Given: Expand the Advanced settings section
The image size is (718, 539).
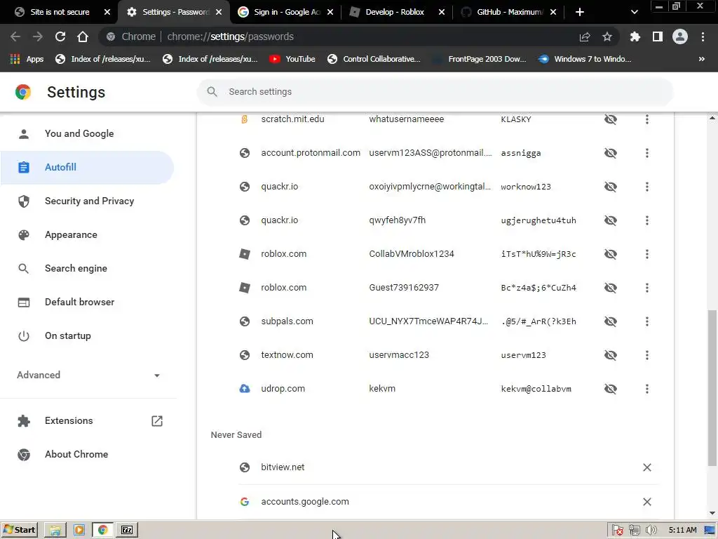Looking at the screenshot, I should [88, 375].
